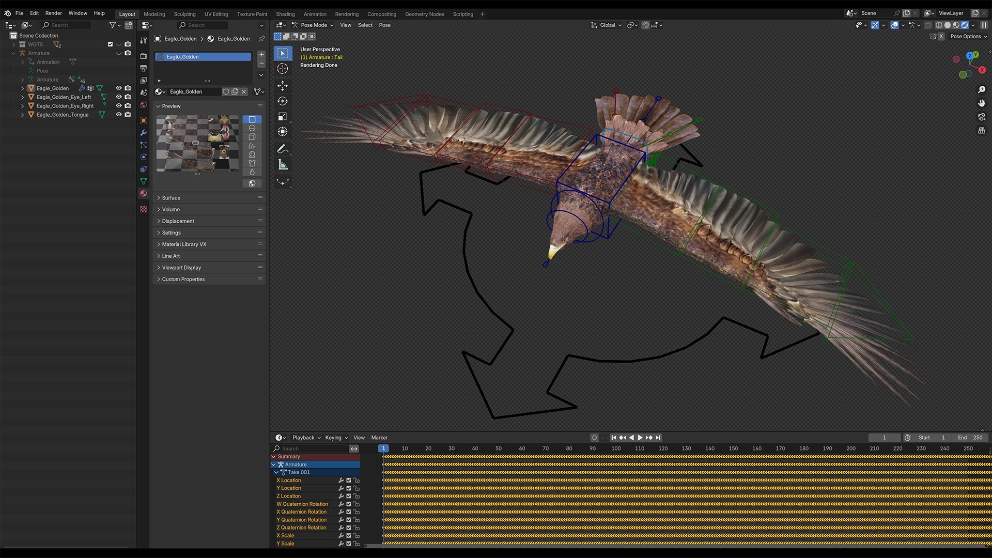Image resolution: width=992 pixels, height=558 pixels.
Task: Add a material slot with plus button
Action: 261,55
